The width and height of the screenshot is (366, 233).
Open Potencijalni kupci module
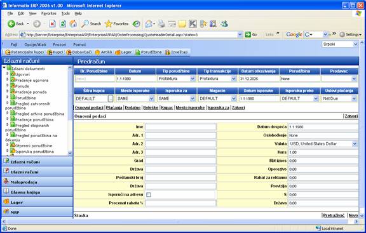coord(24,52)
